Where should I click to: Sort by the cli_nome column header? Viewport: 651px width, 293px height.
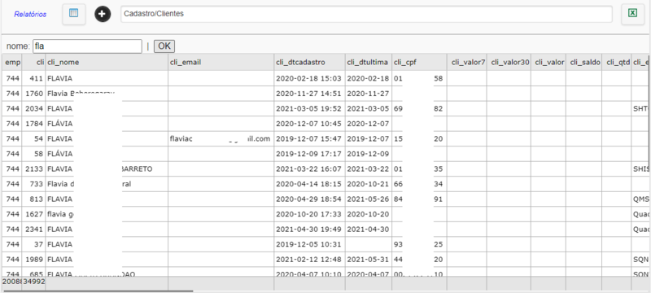[107, 62]
